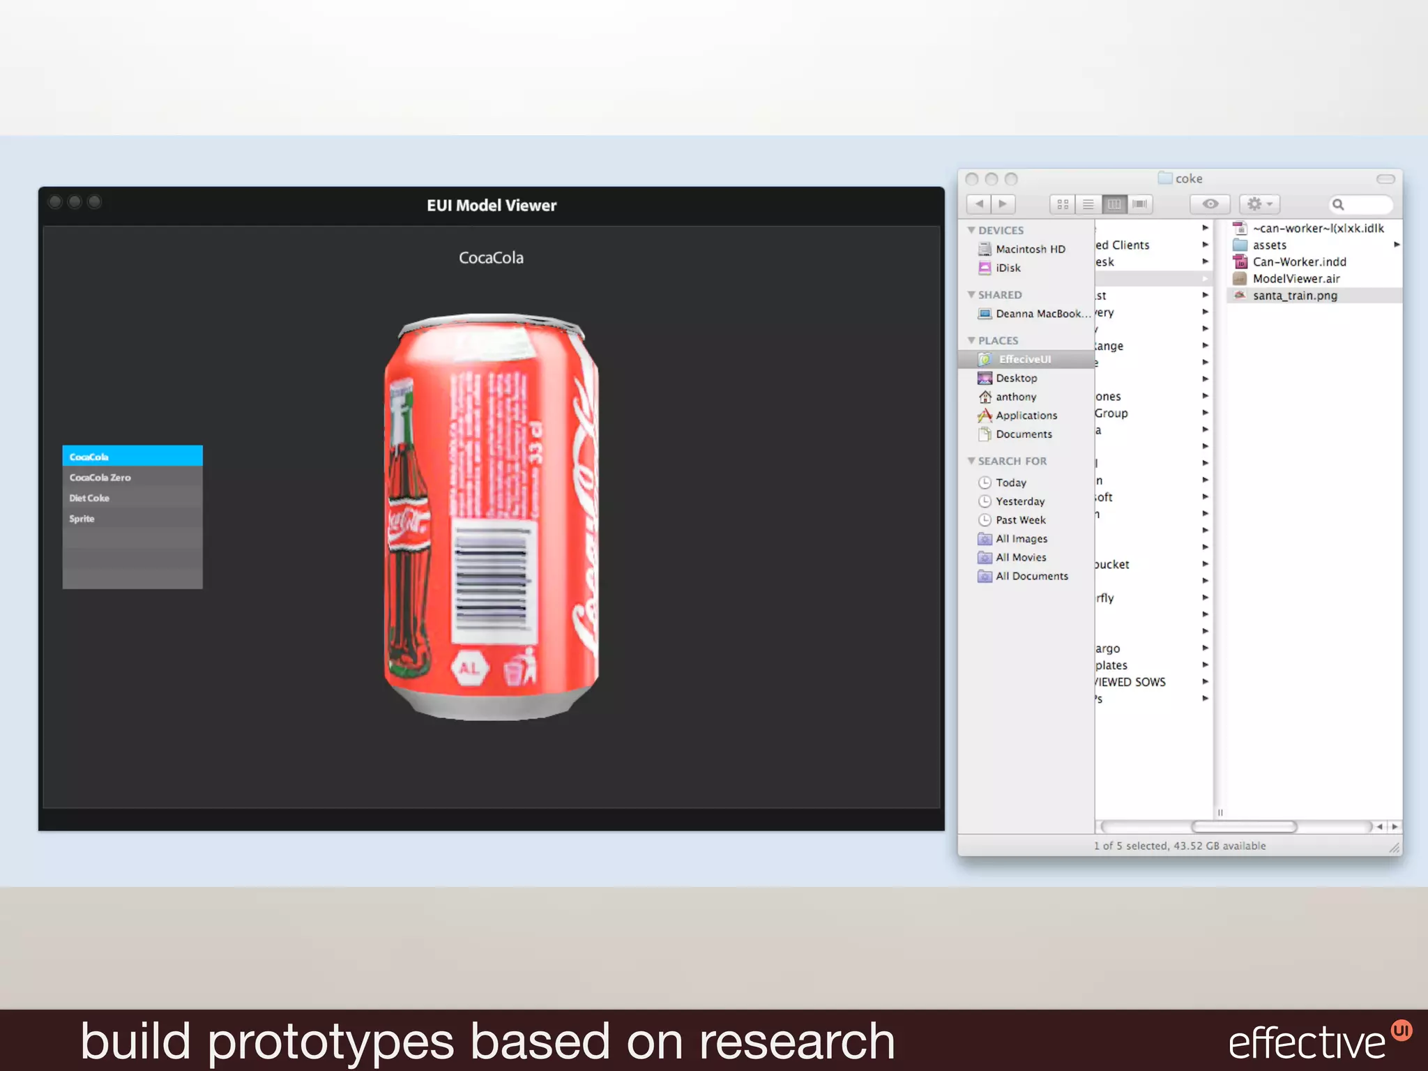Select the All Images smart folder
This screenshot has height=1071, width=1428.
[1026, 539]
